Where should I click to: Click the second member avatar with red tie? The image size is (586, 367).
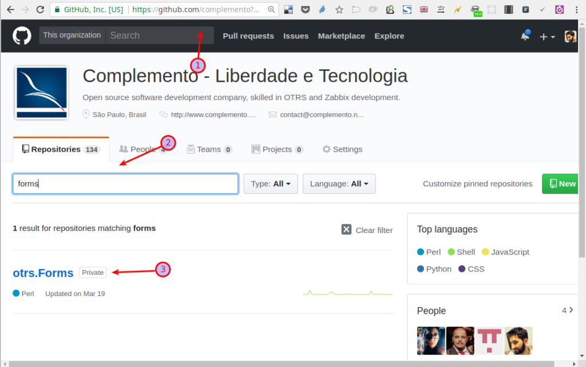(x=460, y=341)
